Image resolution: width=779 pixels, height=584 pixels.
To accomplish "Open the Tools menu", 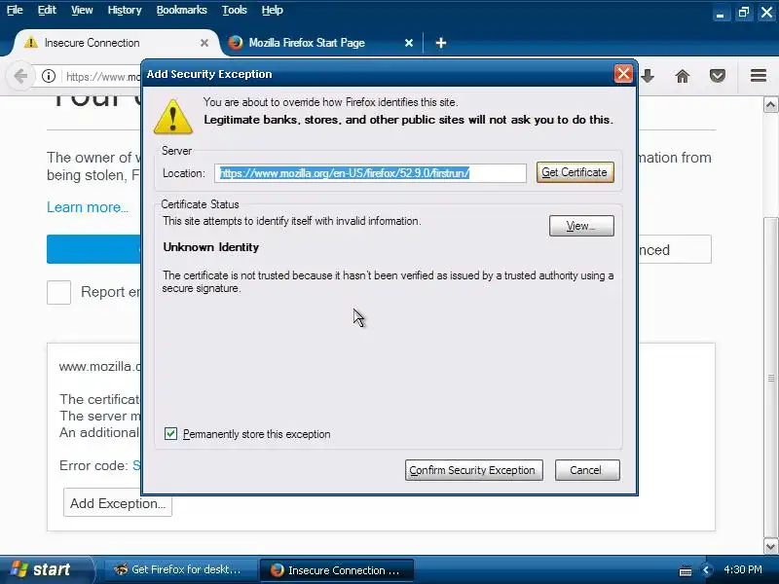I will point(234,10).
